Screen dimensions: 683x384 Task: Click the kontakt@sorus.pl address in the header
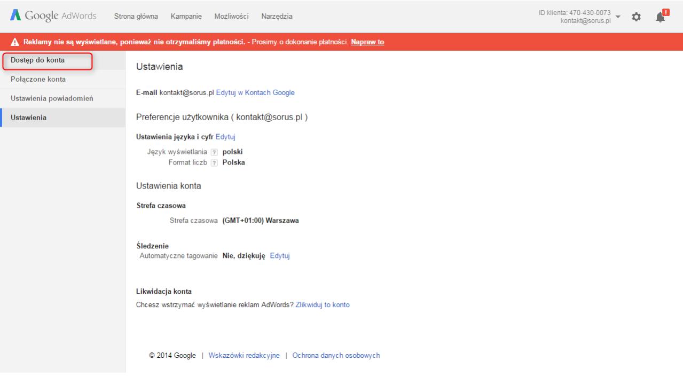click(585, 20)
